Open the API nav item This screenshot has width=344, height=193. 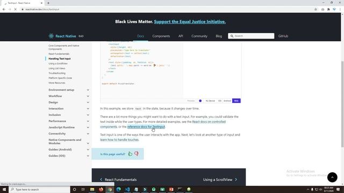tap(181, 36)
